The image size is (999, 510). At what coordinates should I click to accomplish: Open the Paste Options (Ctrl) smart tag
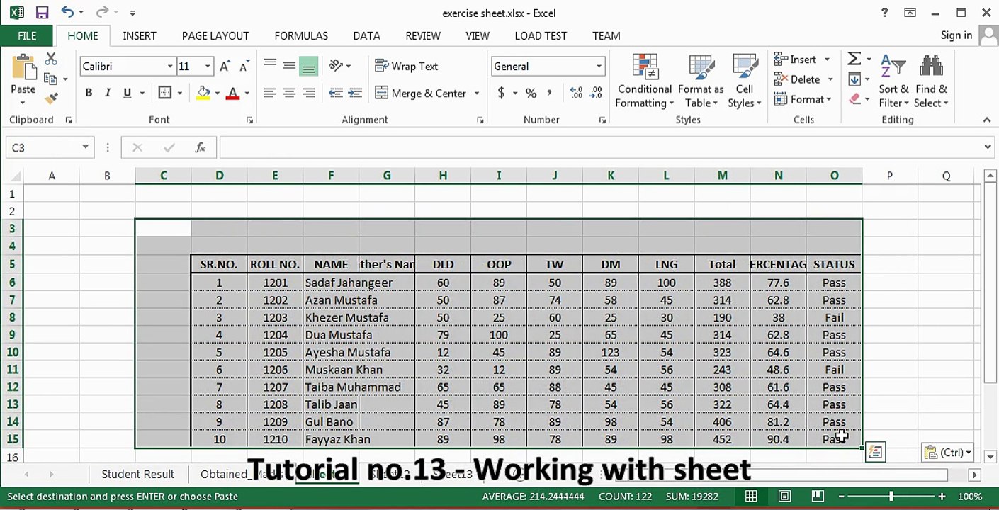tap(947, 452)
